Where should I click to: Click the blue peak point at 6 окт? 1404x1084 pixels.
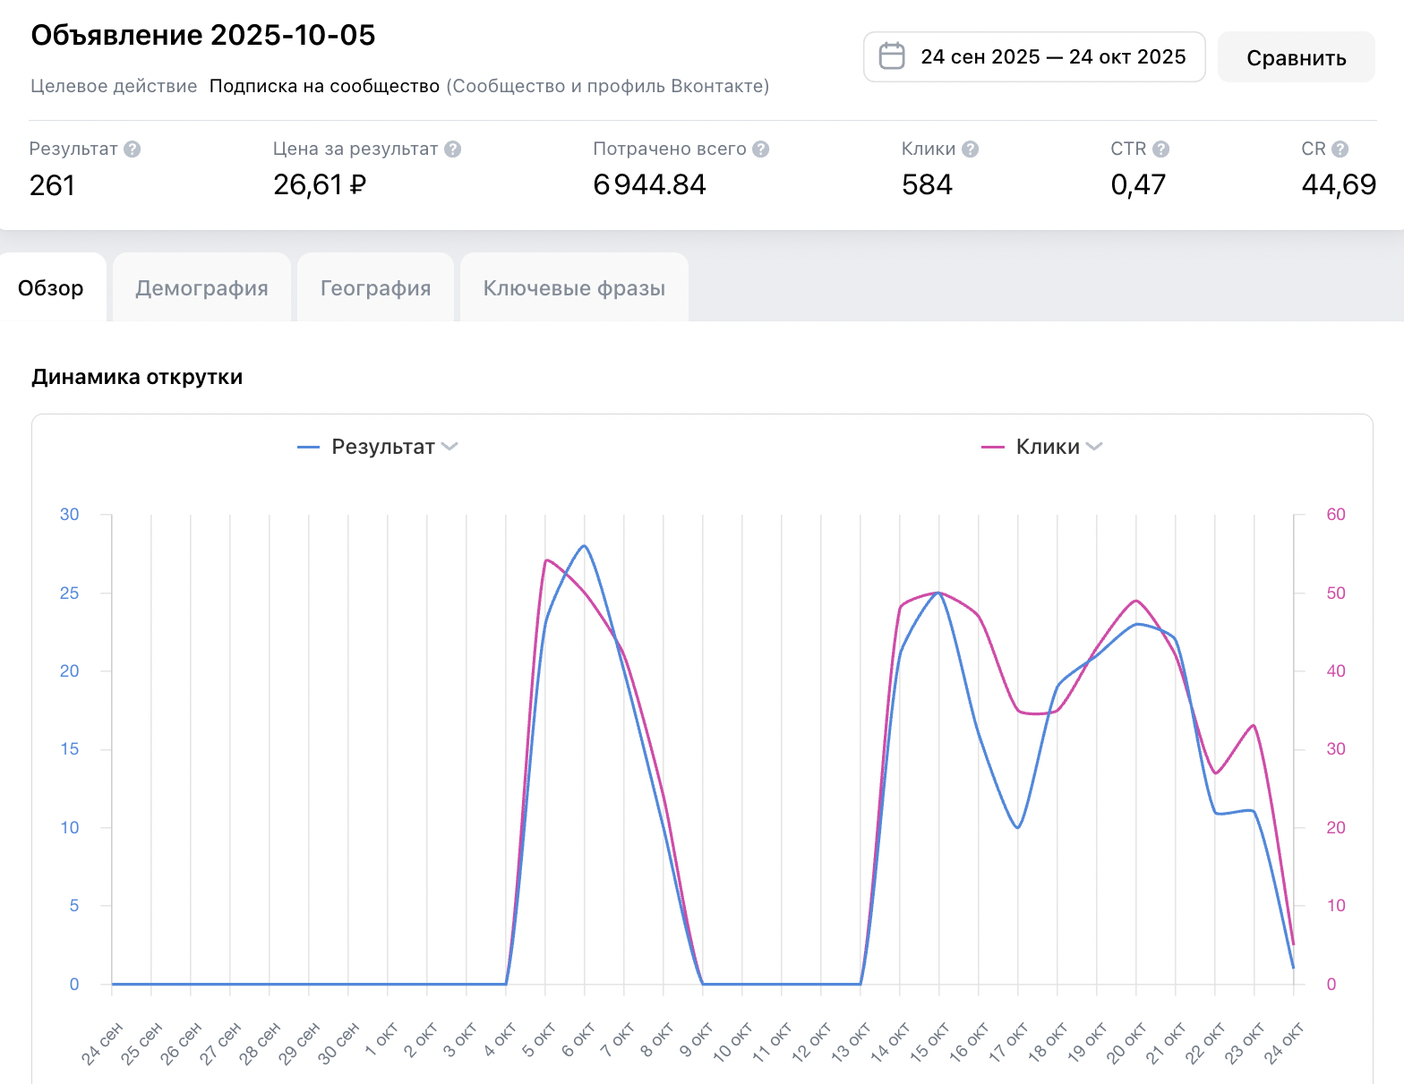point(585,545)
